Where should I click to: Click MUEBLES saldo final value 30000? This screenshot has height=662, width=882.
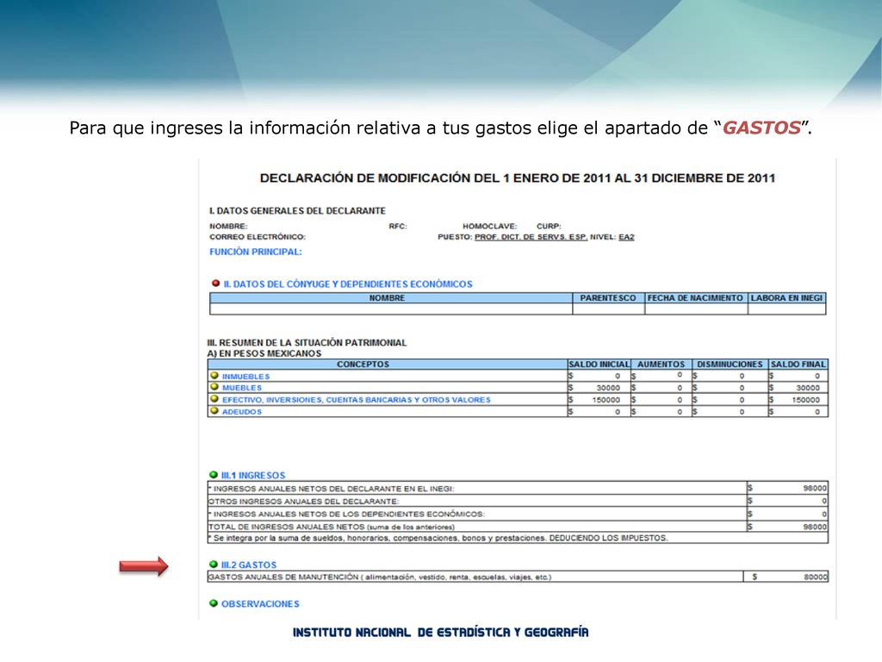pos(808,388)
